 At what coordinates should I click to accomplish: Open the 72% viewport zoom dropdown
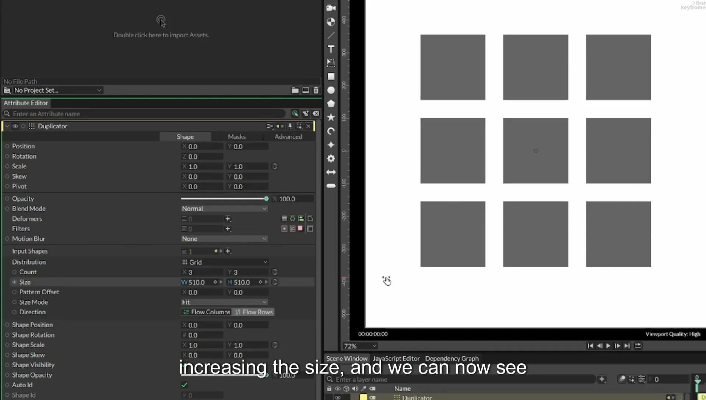pos(360,346)
